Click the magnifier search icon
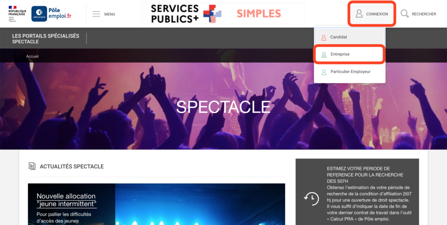The image size is (447, 225). click(x=405, y=14)
